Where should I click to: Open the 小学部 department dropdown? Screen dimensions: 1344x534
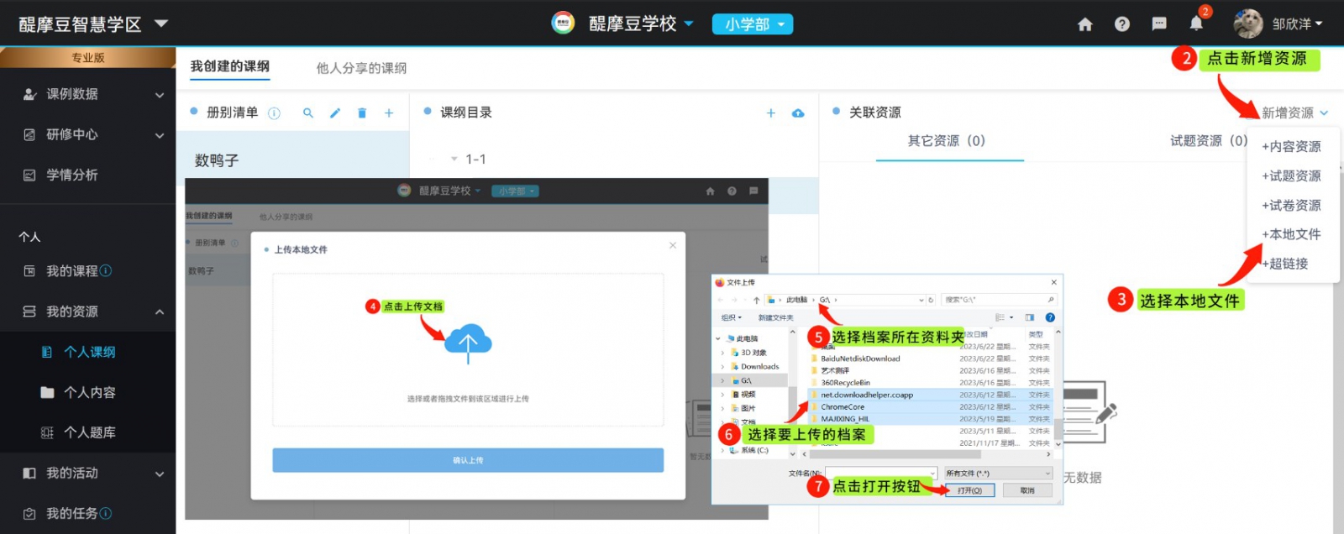pyautogui.click(x=753, y=24)
